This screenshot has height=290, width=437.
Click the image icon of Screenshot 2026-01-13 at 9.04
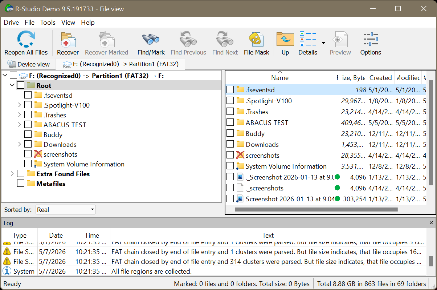240,199
